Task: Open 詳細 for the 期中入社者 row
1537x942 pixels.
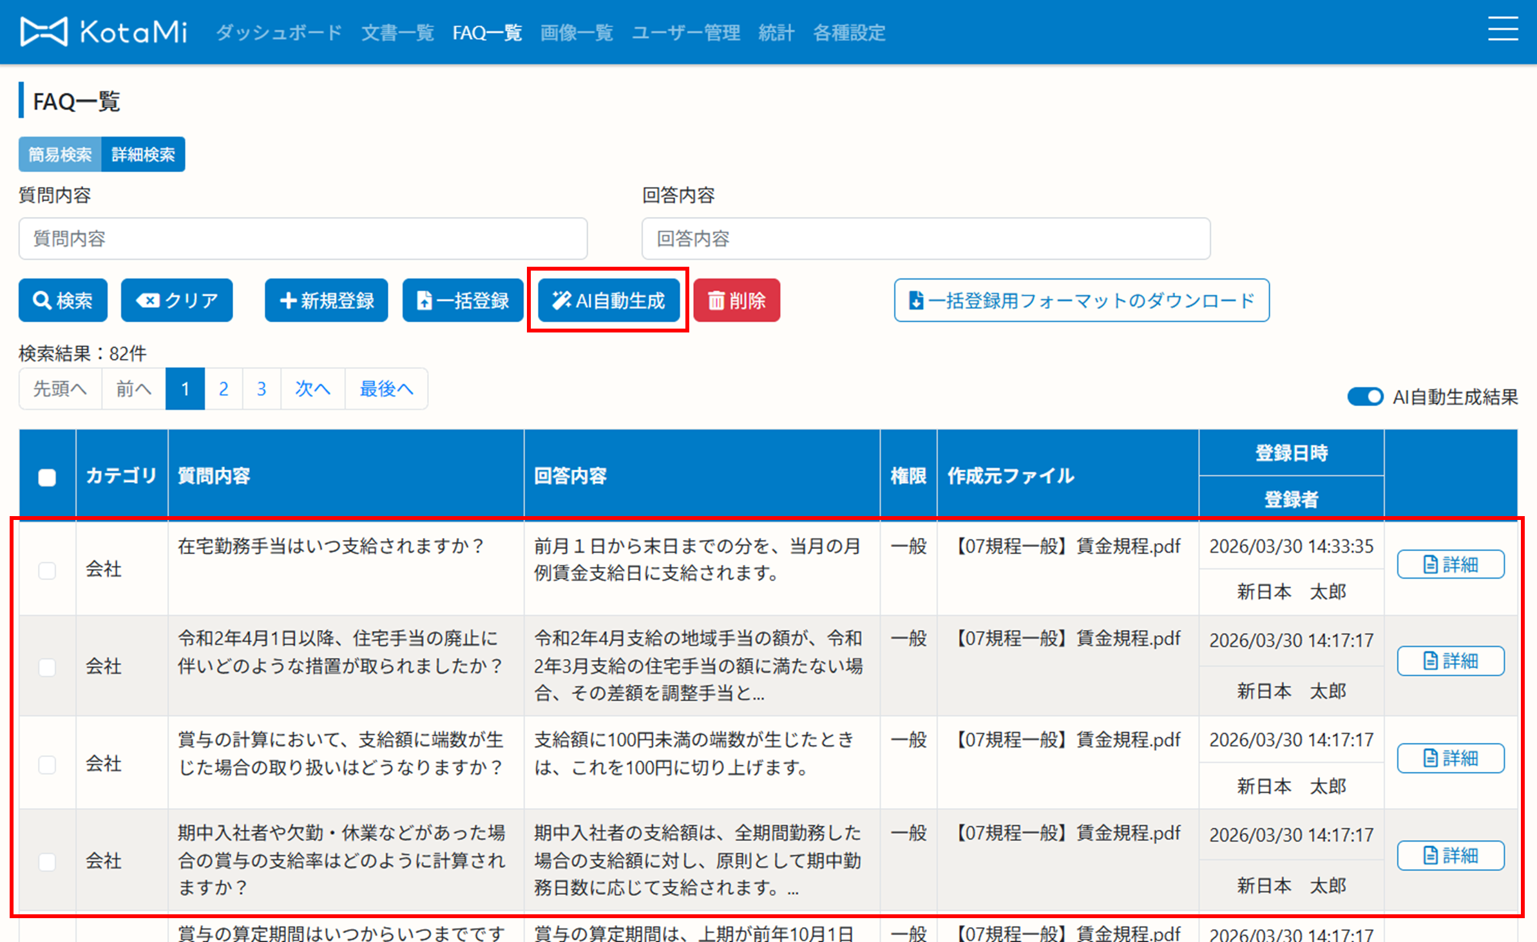Action: 1451,856
